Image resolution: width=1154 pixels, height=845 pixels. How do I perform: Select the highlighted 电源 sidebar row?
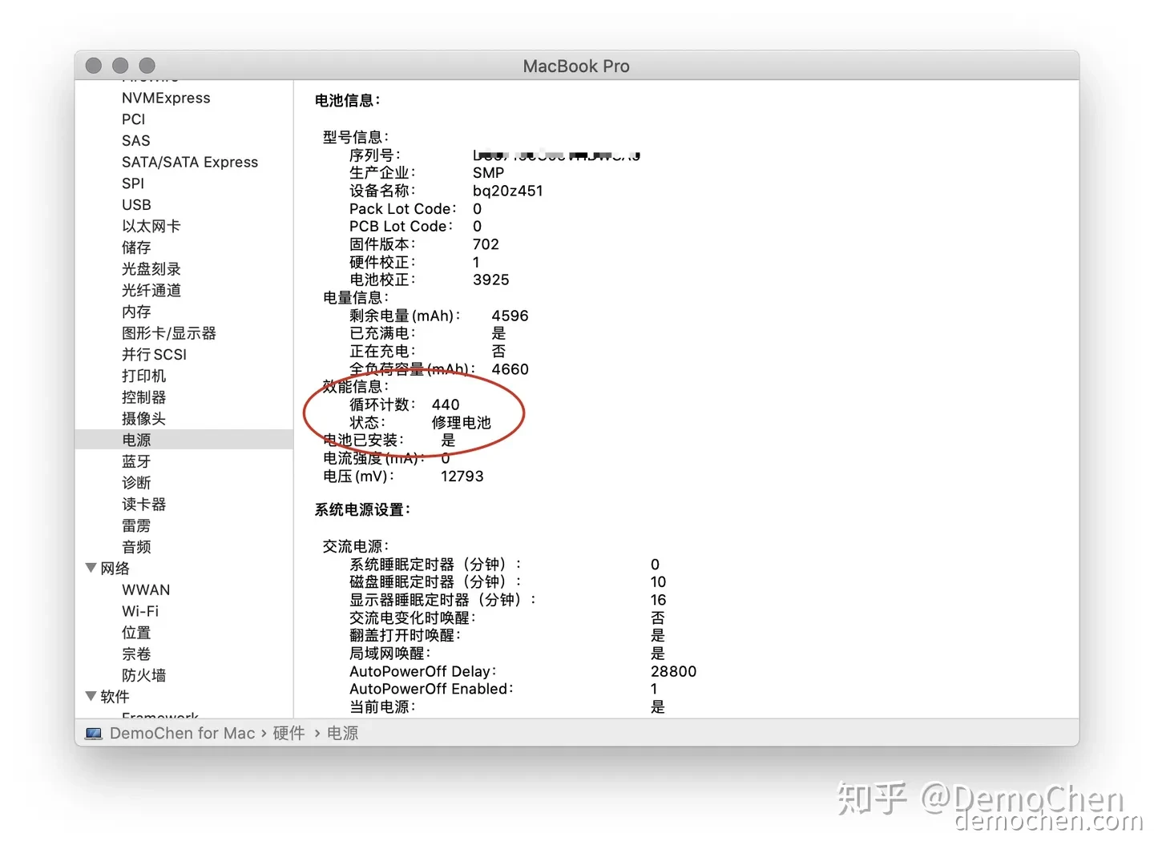(184, 440)
